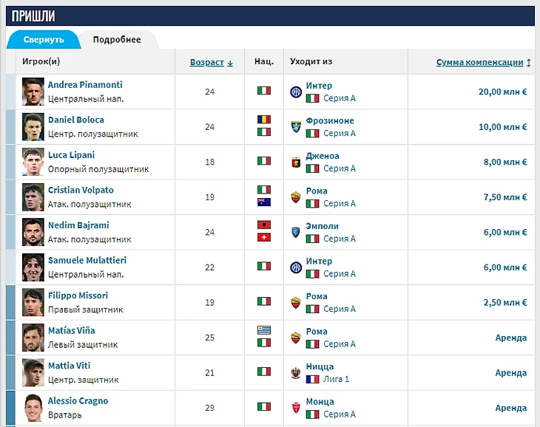Click Nedim Bajrami's portrait photo

(x=33, y=232)
